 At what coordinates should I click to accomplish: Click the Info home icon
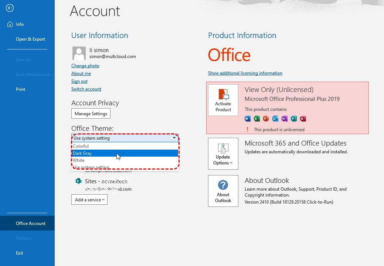click(x=10, y=24)
